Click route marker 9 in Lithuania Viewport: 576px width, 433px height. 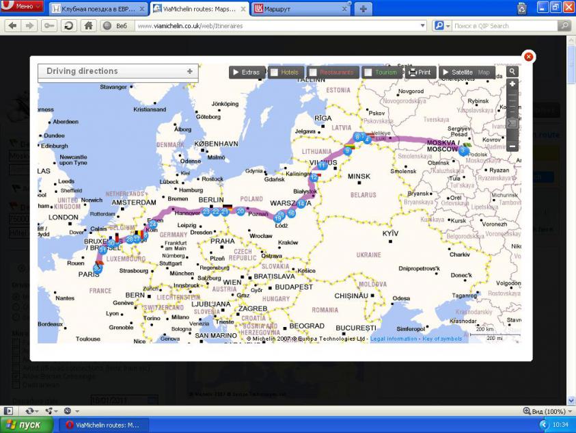tap(348, 150)
